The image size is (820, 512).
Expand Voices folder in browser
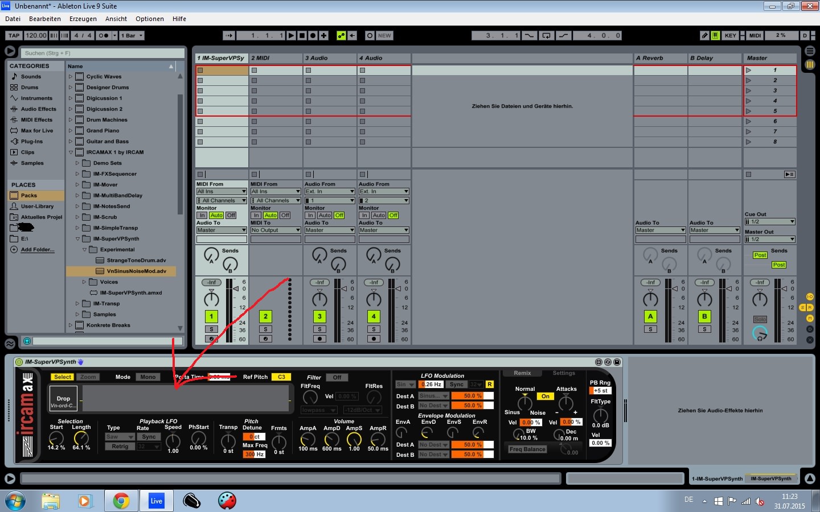click(84, 282)
